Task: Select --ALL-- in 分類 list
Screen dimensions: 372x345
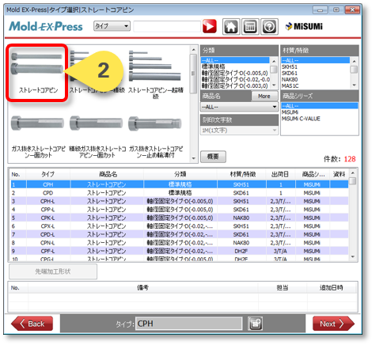Action: click(235, 60)
